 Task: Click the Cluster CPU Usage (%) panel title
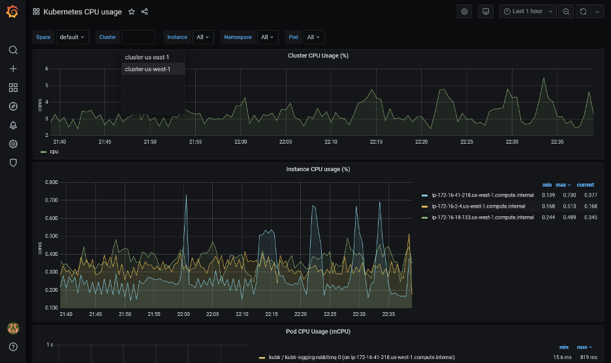pos(318,55)
